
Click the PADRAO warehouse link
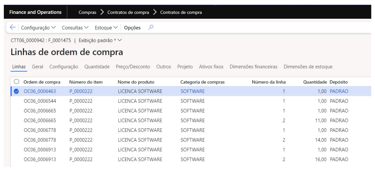[x=339, y=91]
